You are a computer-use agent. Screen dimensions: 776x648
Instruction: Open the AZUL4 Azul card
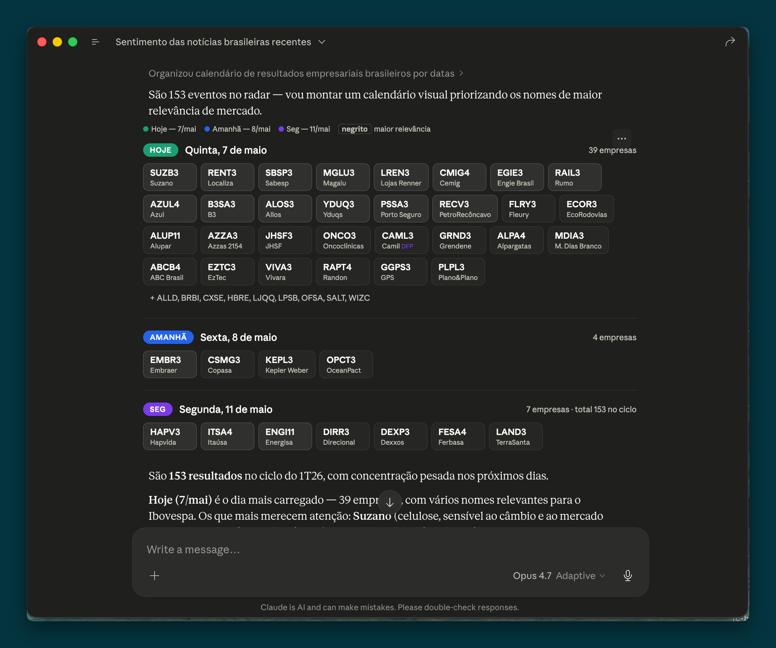click(x=170, y=209)
